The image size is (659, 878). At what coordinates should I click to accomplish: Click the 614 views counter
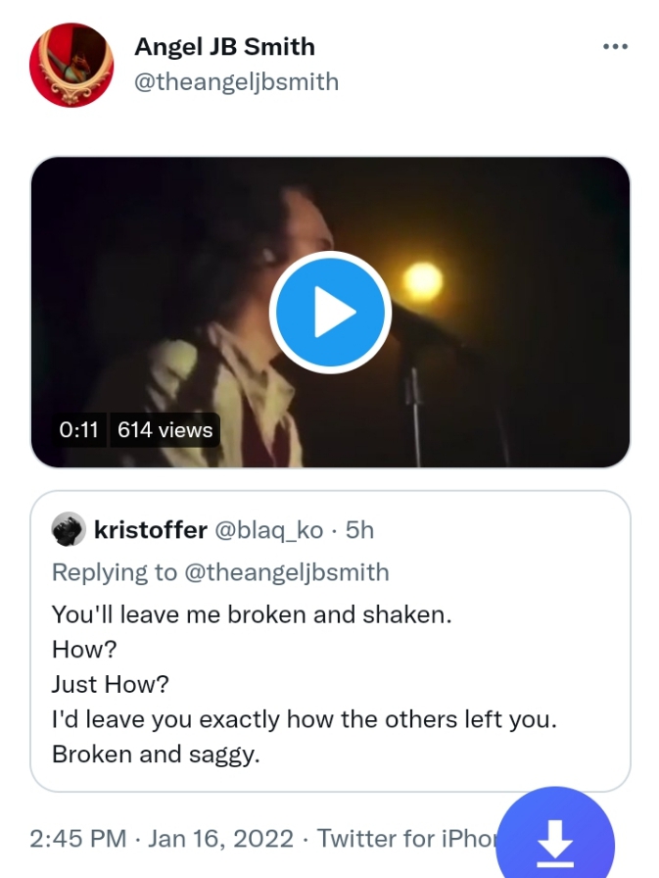[165, 429]
